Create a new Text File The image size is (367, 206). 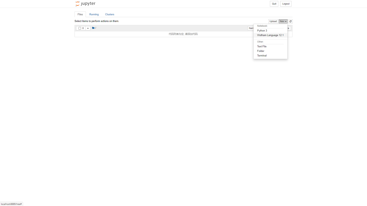pyautogui.click(x=262, y=46)
